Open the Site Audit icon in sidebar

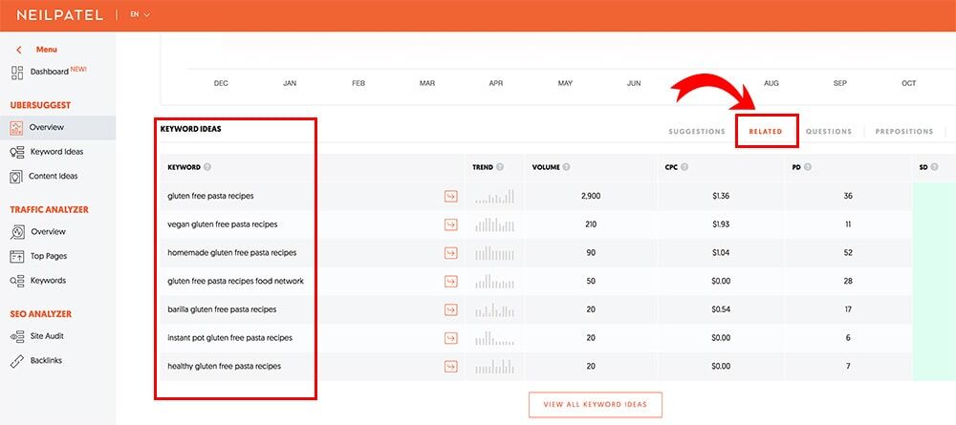click(x=17, y=336)
